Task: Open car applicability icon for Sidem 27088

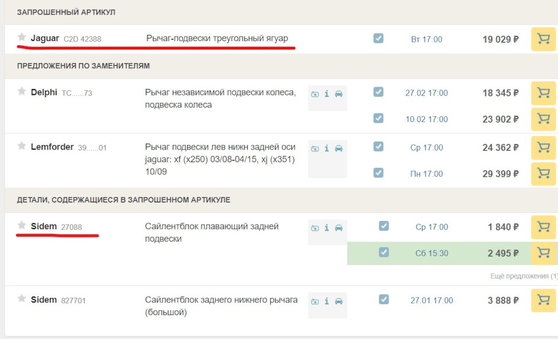Action: (x=339, y=227)
